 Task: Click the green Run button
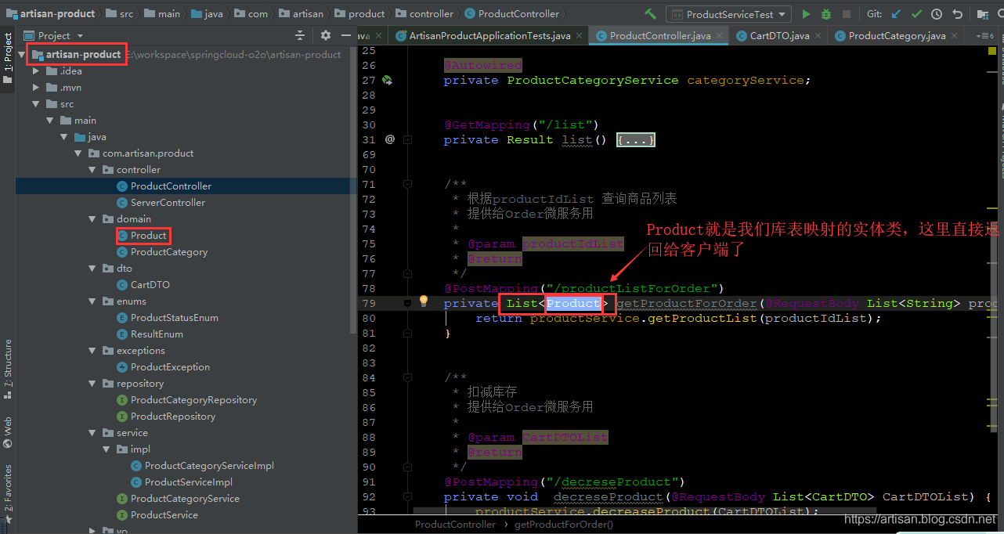click(x=806, y=14)
